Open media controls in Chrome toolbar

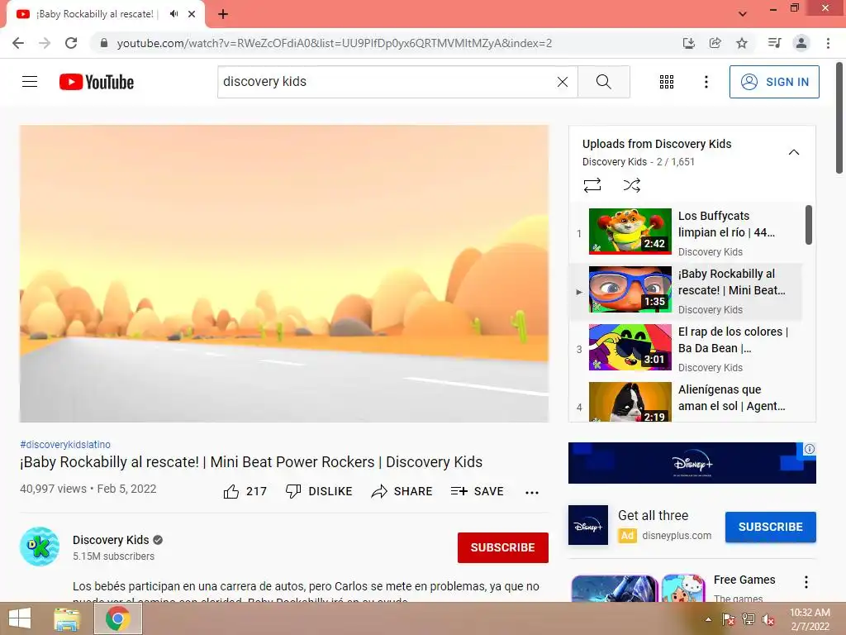[x=774, y=43]
